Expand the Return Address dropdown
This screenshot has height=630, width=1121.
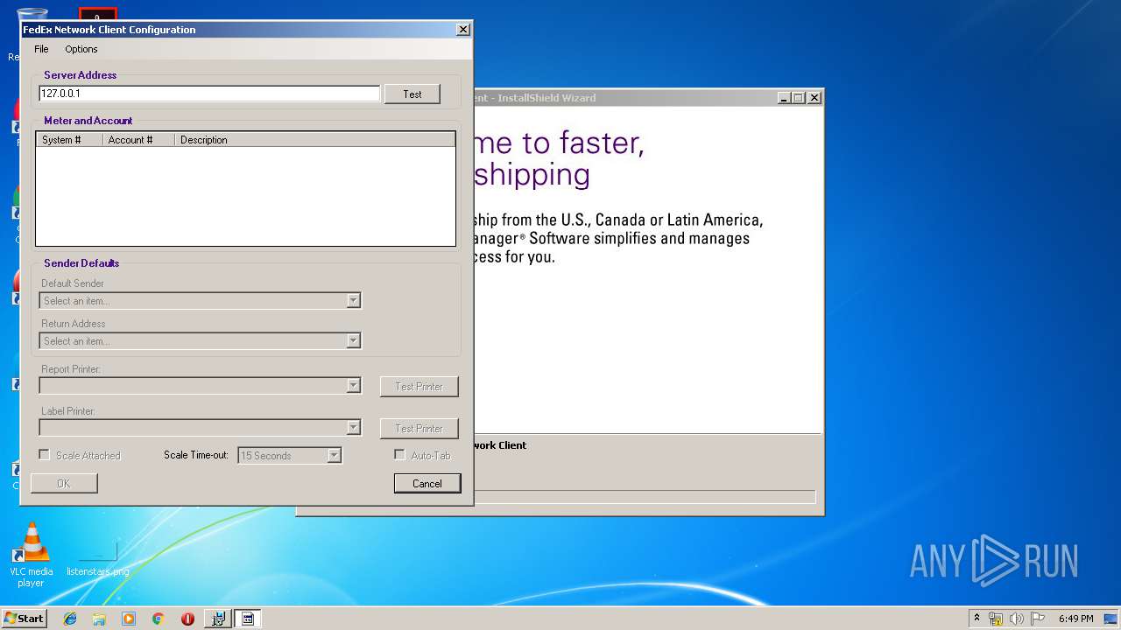(353, 341)
